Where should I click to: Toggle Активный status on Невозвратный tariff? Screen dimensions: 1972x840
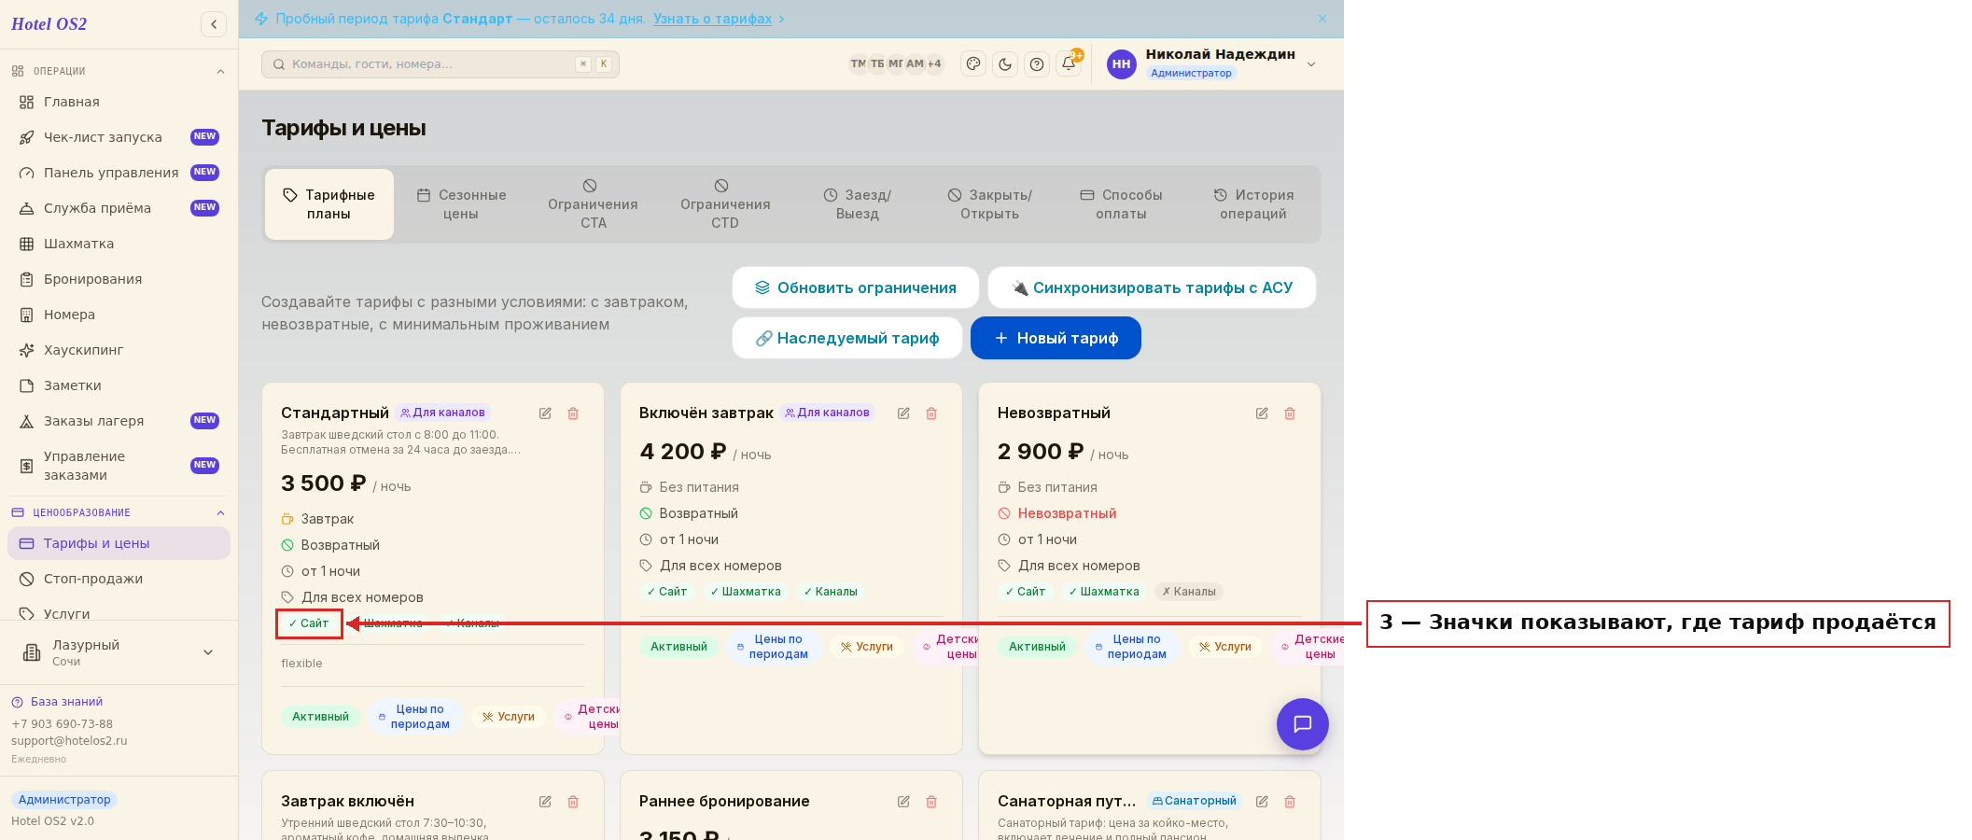1037,647
